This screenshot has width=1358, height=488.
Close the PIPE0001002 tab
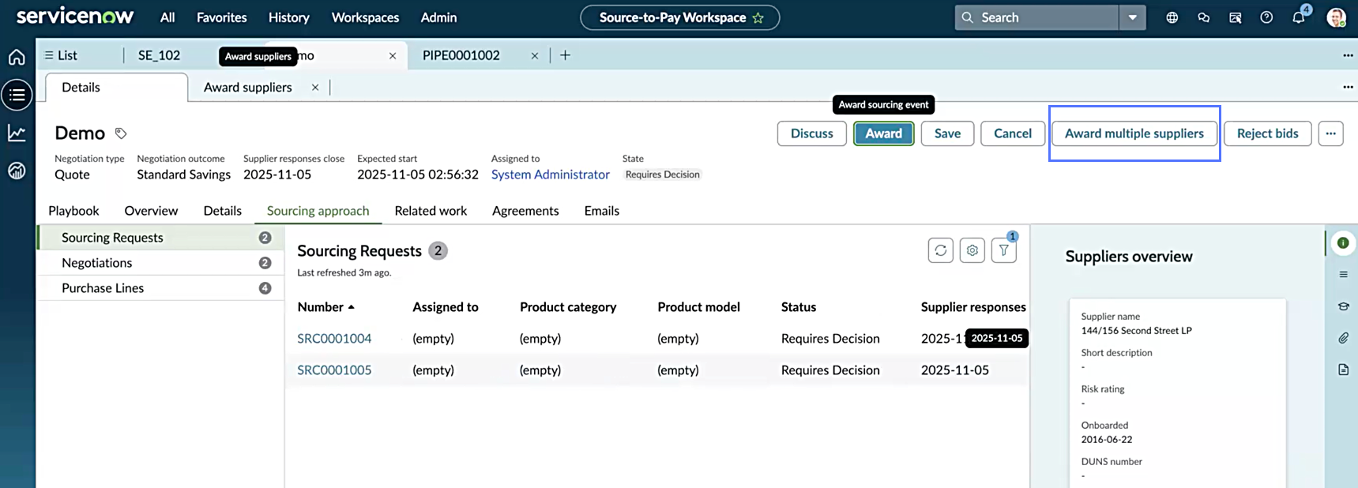pos(535,56)
